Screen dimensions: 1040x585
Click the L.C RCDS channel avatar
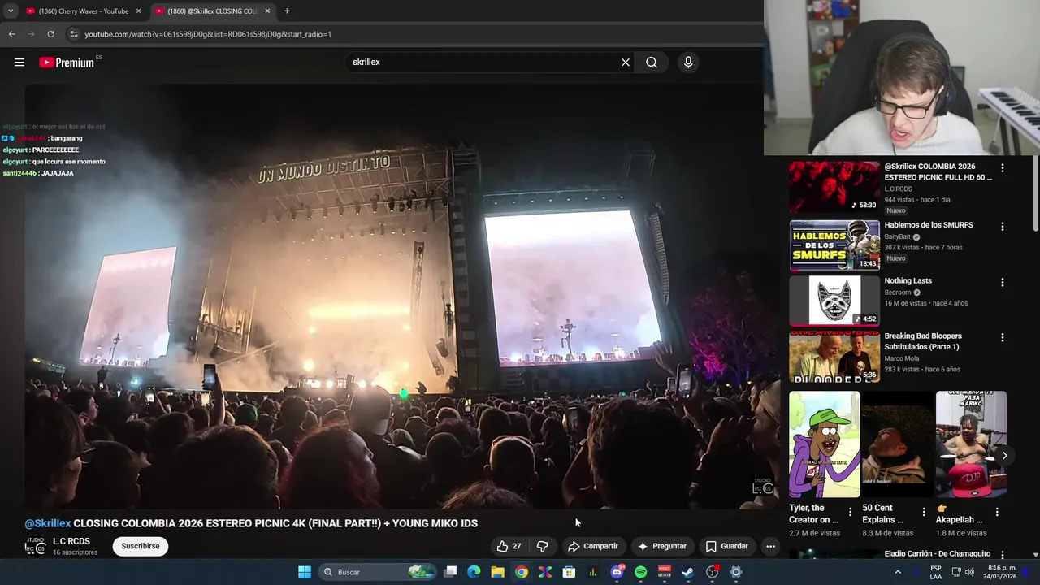[x=35, y=546]
